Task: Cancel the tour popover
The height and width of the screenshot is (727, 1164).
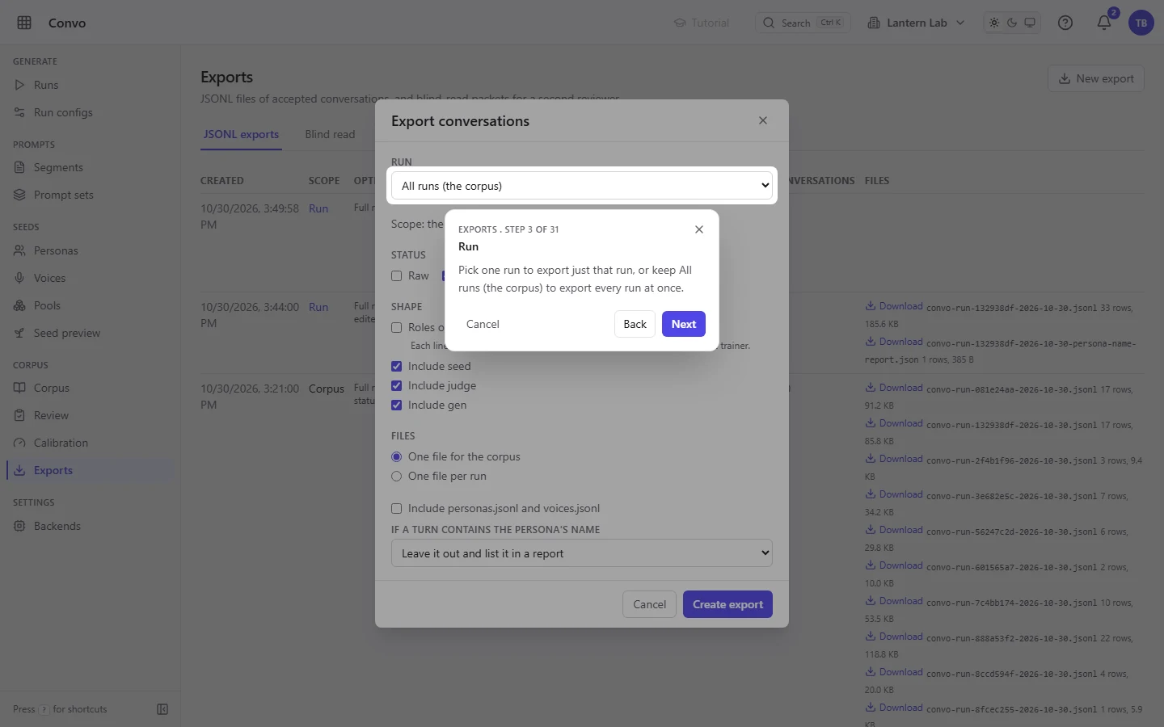Action: [483, 324]
